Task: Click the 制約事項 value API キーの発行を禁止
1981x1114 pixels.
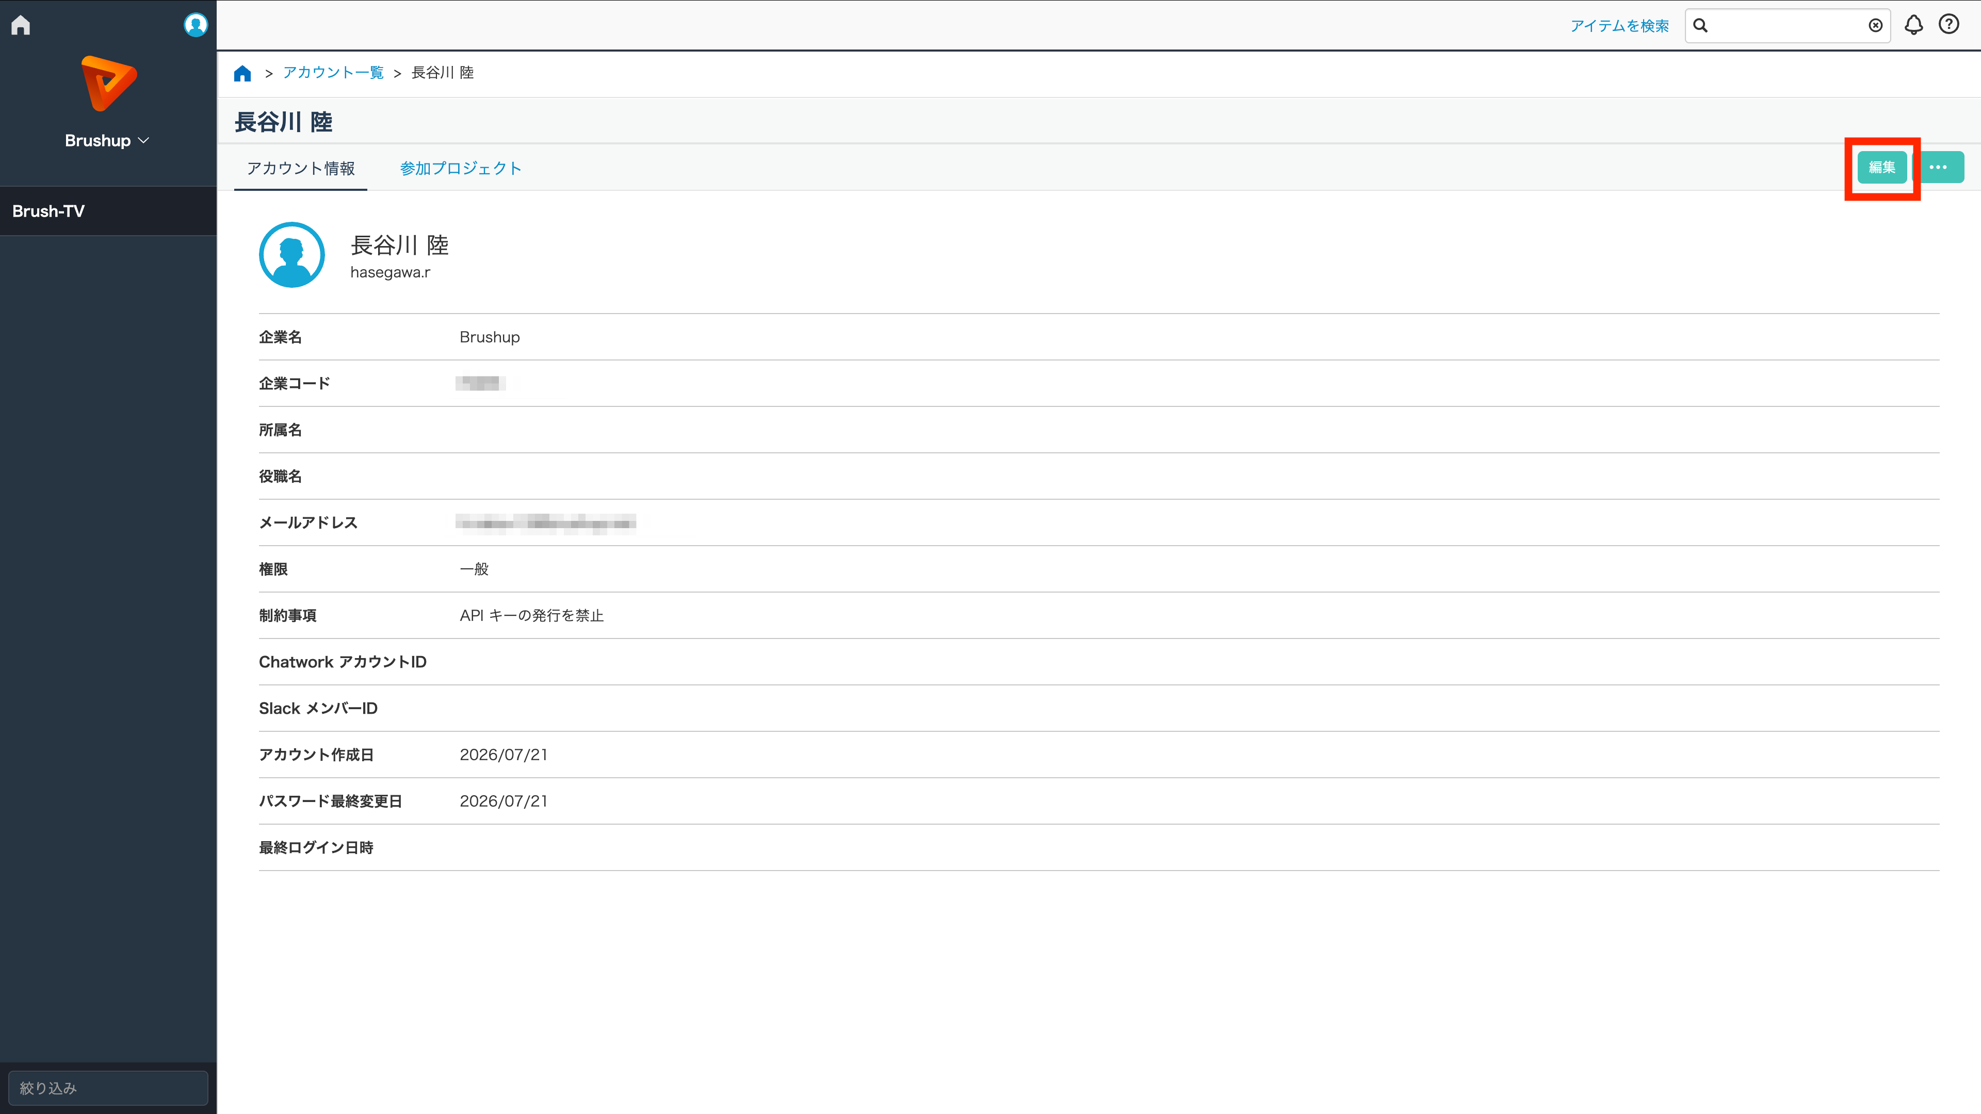Action: pyautogui.click(x=531, y=616)
